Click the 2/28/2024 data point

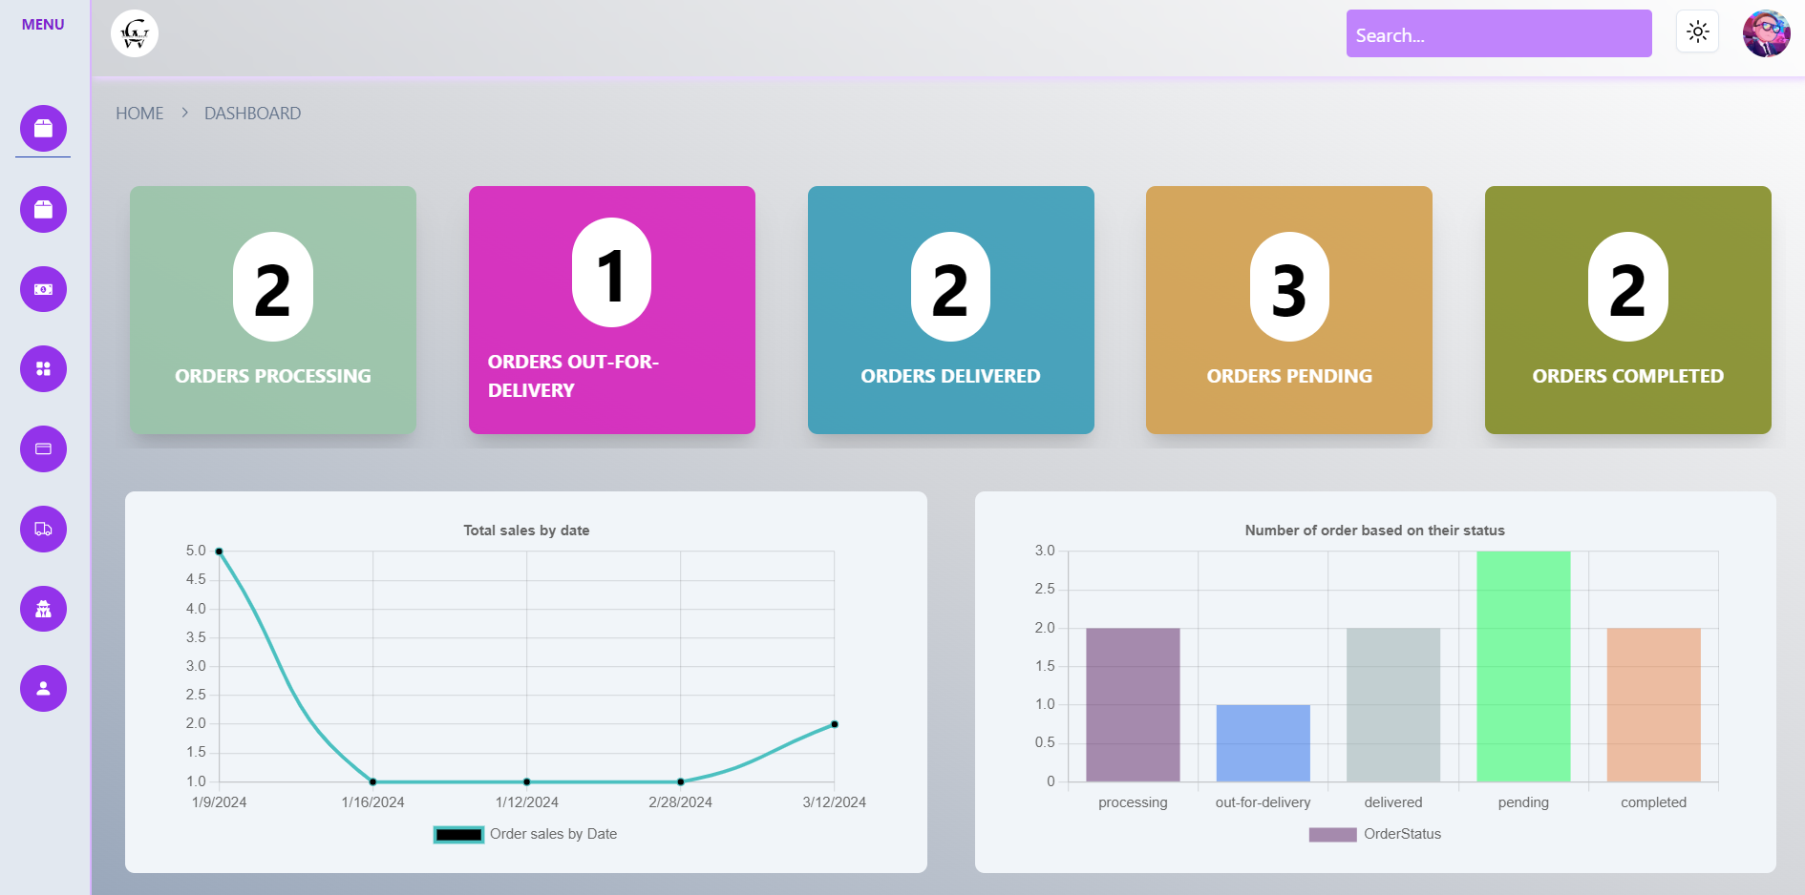[x=681, y=782]
